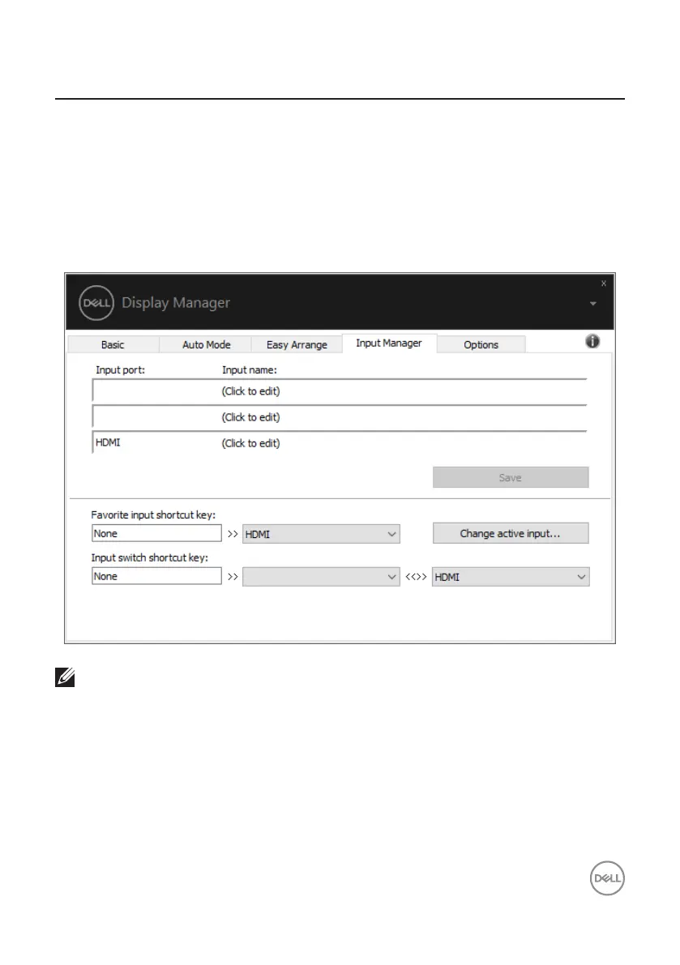Click the Input switch shortcut key label
The image size is (680, 965).
[x=150, y=557]
